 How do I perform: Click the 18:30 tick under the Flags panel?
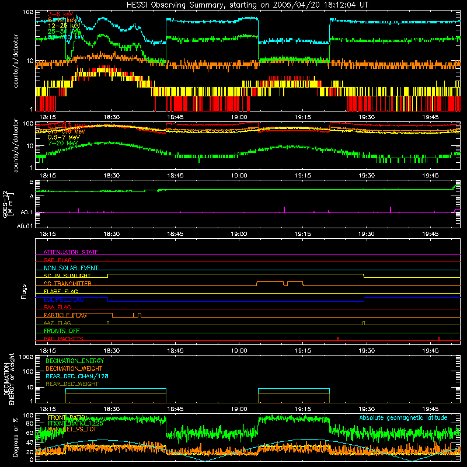coord(111,351)
